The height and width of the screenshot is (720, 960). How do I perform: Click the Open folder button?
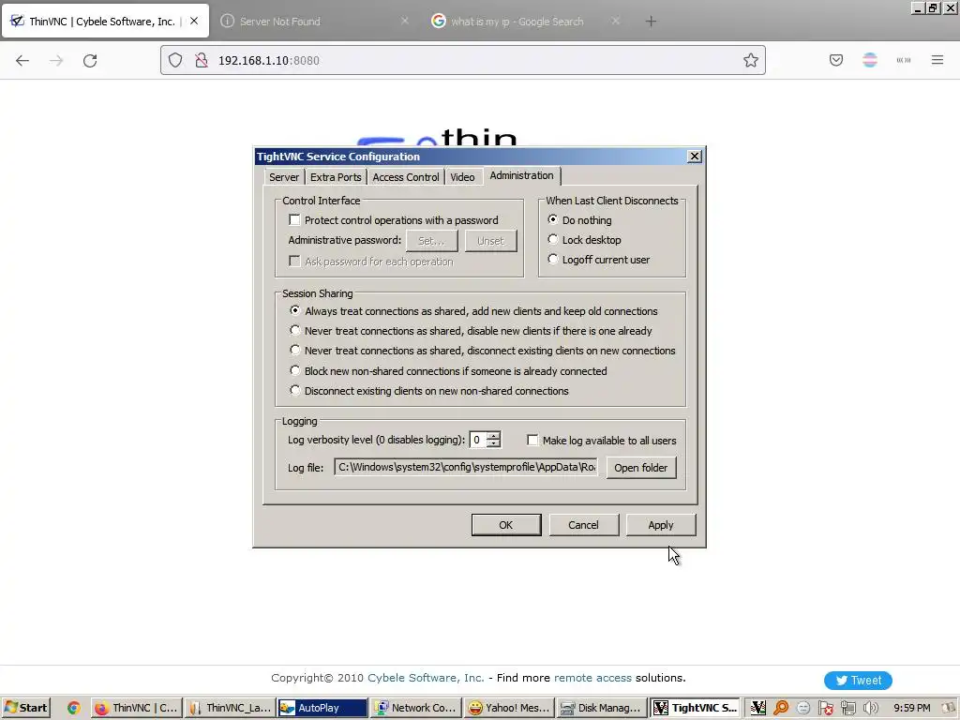click(641, 468)
